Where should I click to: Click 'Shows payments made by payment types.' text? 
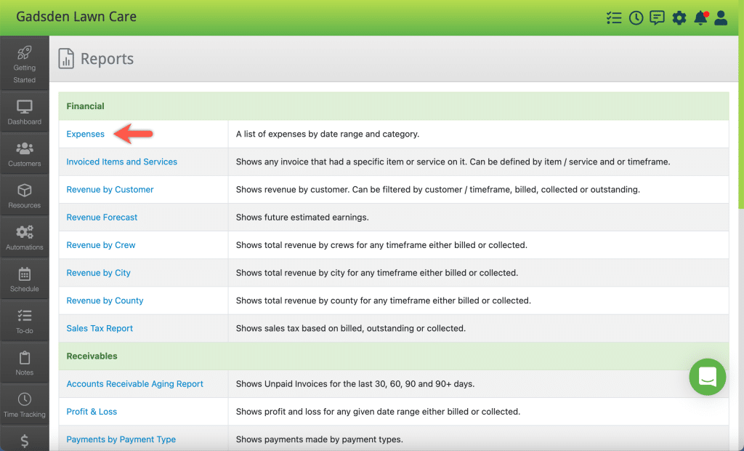(320, 439)
